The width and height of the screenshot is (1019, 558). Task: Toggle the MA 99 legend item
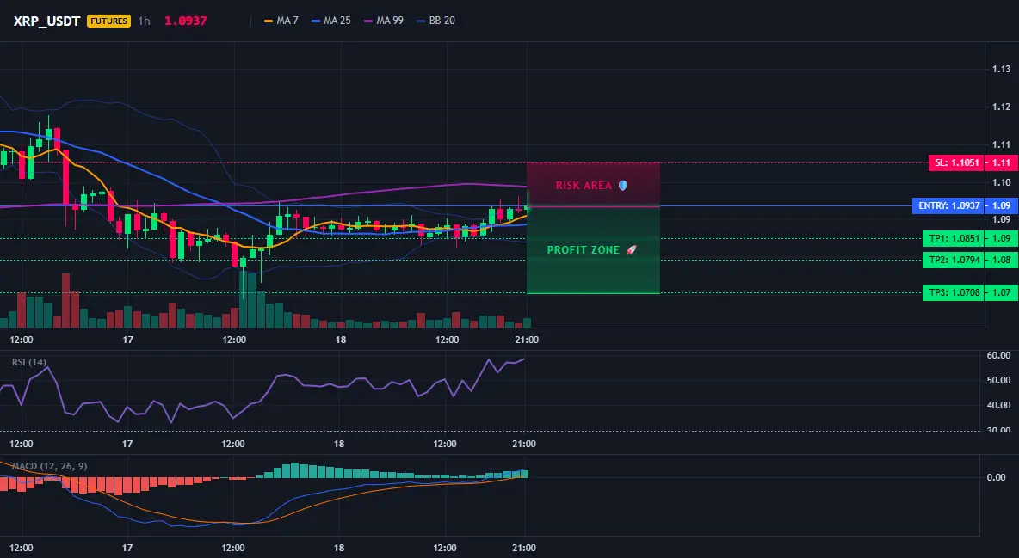[384, 21]
